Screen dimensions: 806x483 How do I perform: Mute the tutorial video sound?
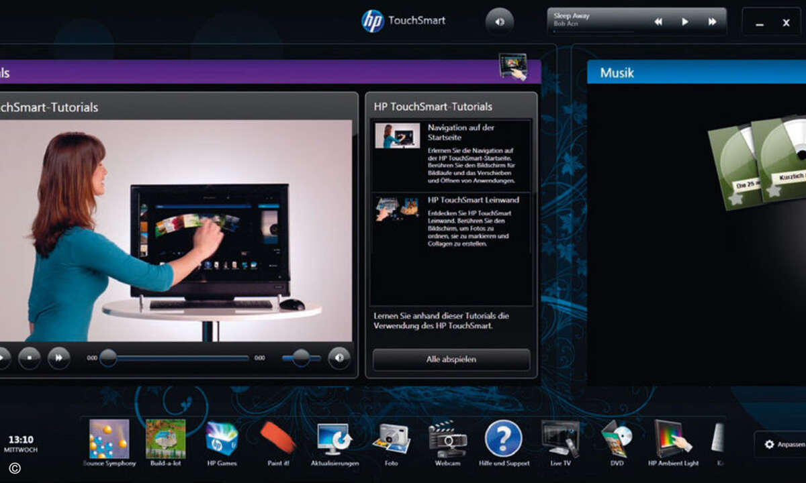(339, 358)
